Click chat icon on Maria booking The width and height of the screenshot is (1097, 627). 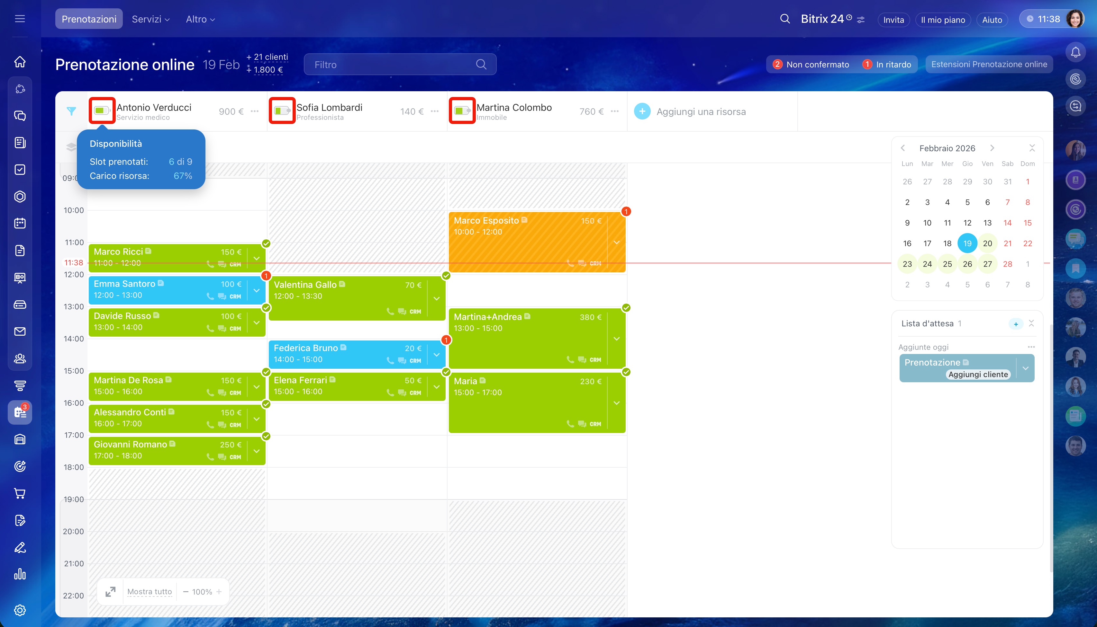point(582,424)
